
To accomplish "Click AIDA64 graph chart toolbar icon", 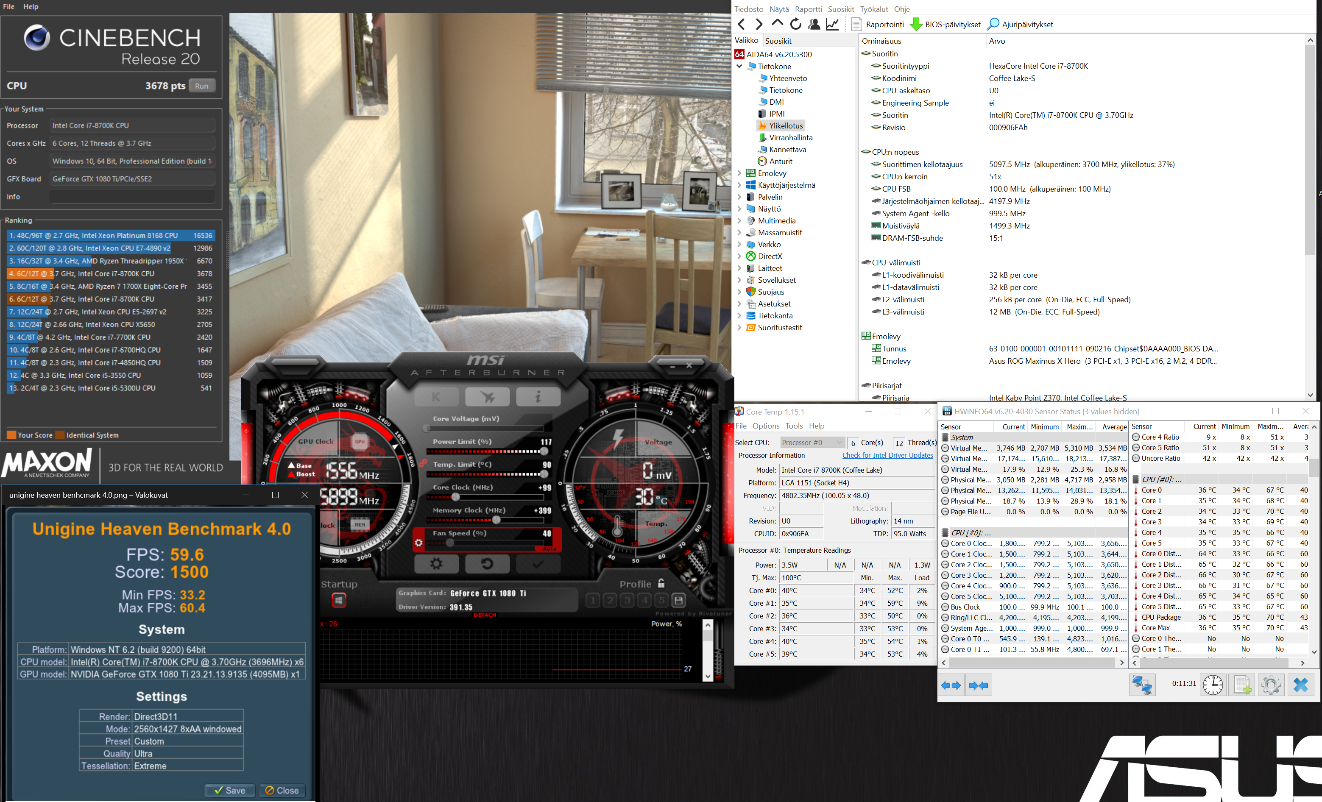I will click(x=832, y=24).
